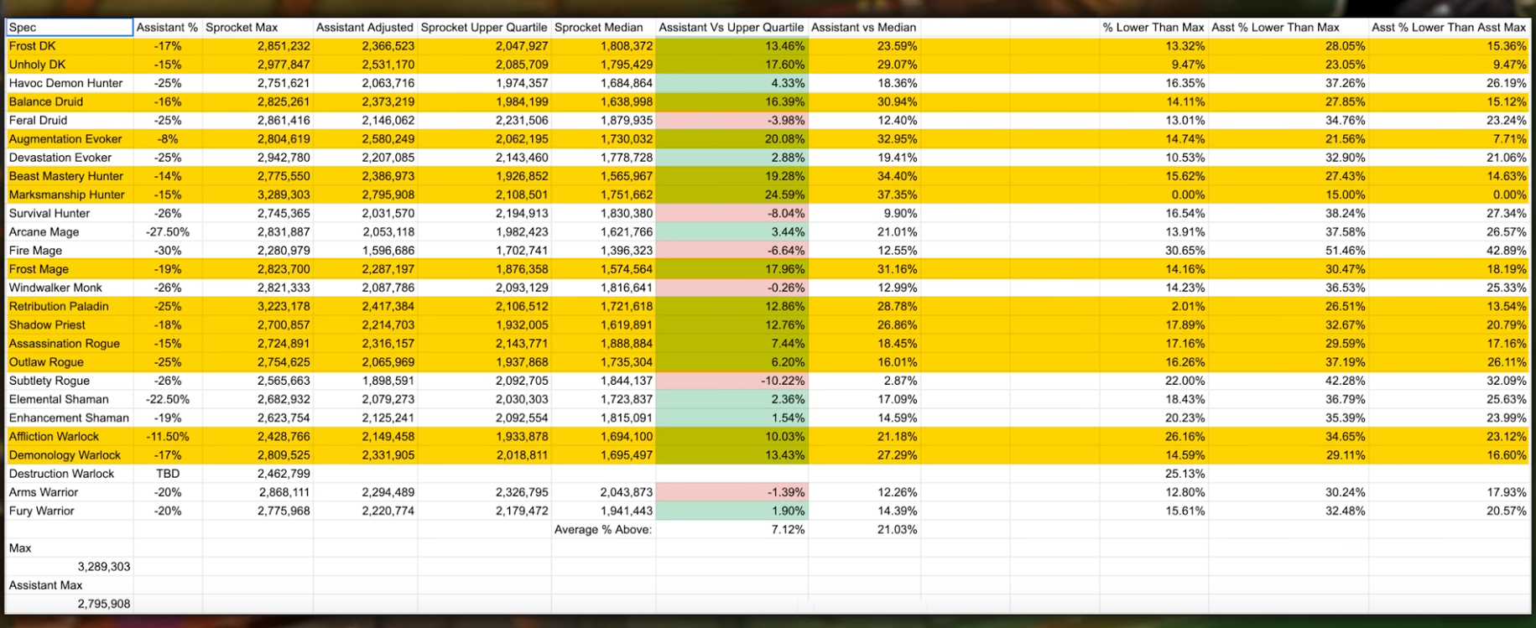1536x628 pixels.
Task: Click the Assistant Max label cell
Action: click(x=70, y=585)
